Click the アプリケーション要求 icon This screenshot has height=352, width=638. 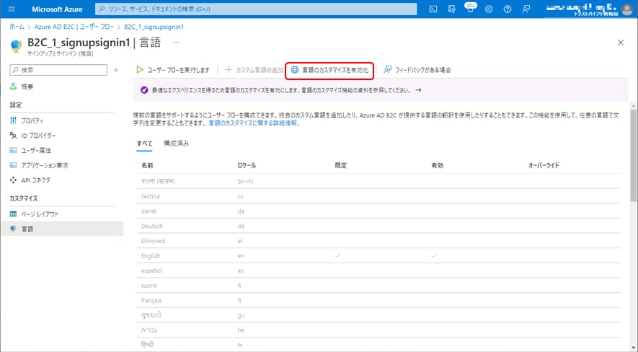(14, 165)
